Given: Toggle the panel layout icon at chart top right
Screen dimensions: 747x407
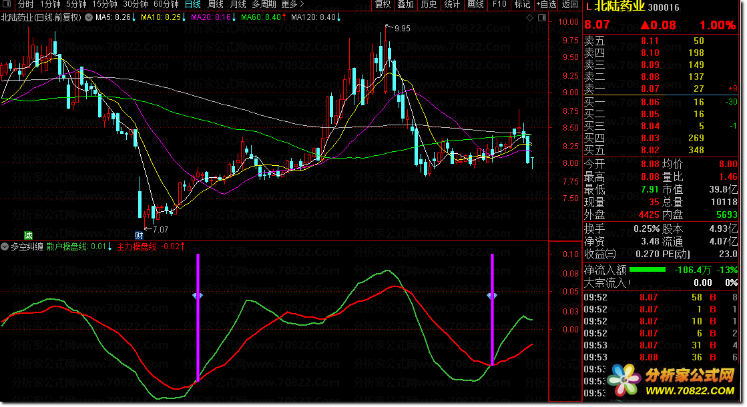Looking at the screenshot, I should tap(541, 17).
